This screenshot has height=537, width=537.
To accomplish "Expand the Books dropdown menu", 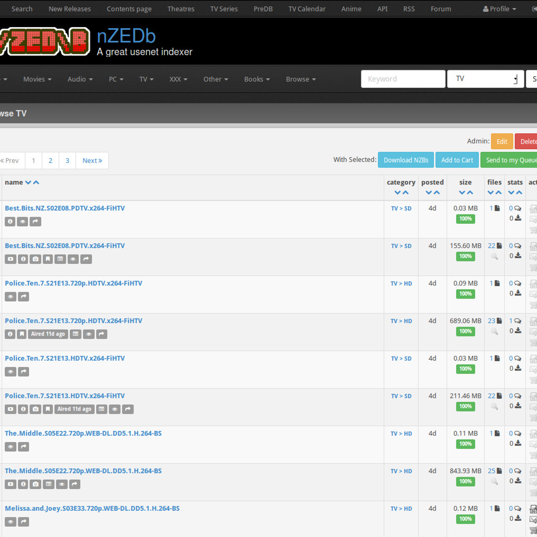I will tap(257, 79).
